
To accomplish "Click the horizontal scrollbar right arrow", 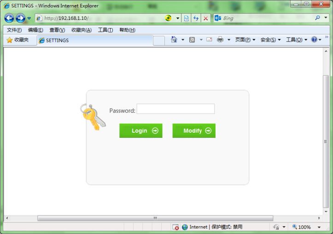I will [319, 218].
